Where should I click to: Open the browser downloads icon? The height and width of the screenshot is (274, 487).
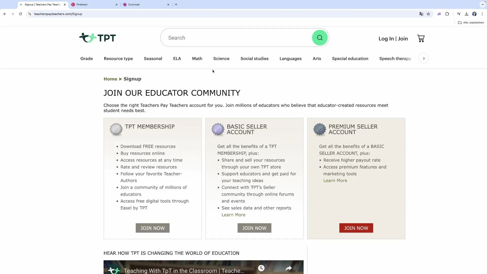click(x=466, y=14)
